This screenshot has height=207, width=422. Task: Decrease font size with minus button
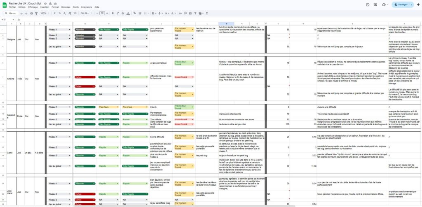[97, 13]
